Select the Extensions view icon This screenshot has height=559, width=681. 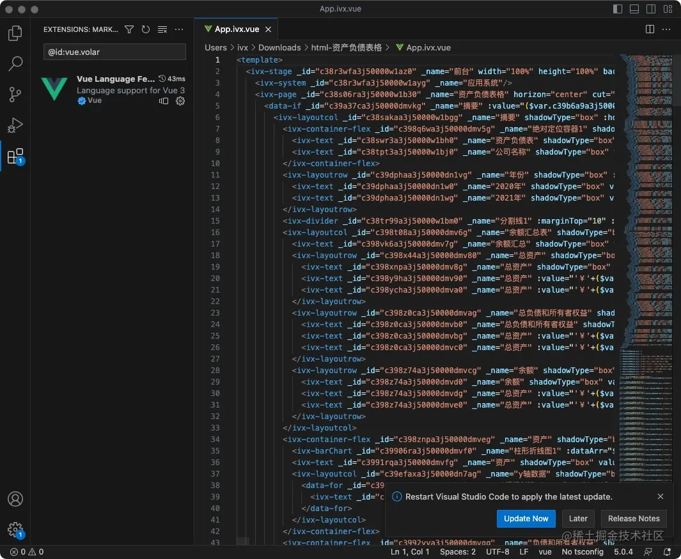[15, 157]
